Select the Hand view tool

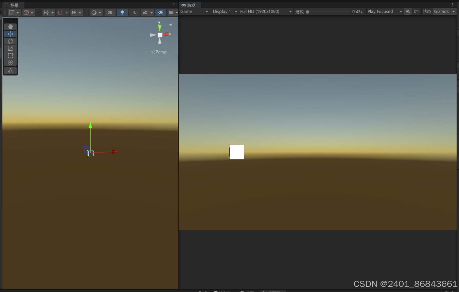tap(10, 27)
